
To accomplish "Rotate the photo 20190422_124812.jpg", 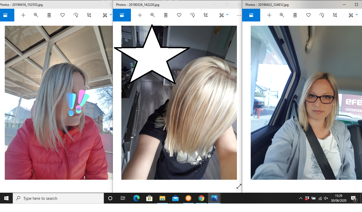I will coord(322,15).
